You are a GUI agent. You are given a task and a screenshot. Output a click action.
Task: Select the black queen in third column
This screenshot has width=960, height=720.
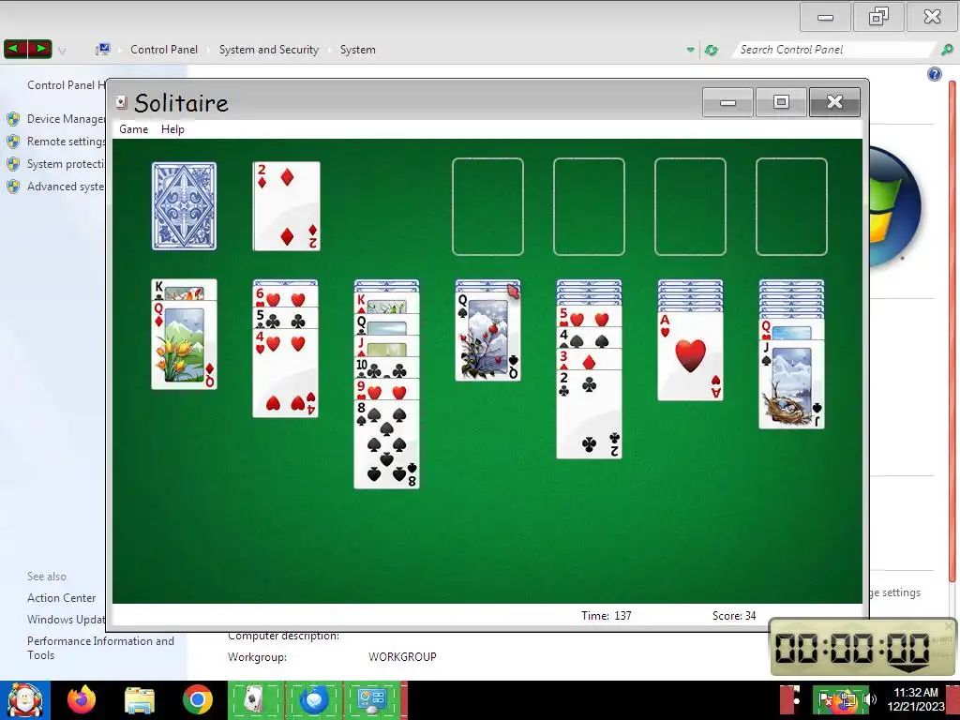387,325
